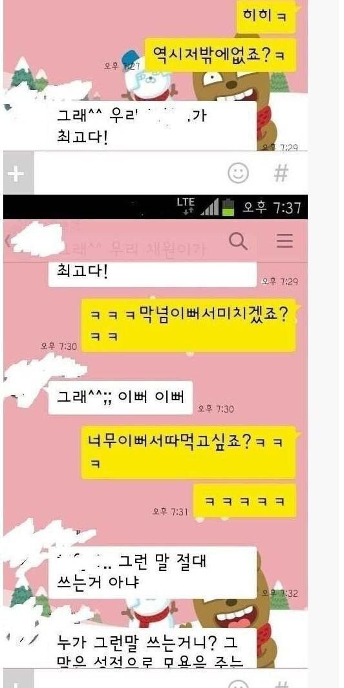Tap the signal strength bars icon
Image resolution: width=344 pixels, height=688 pixels.
coord(210,207)
